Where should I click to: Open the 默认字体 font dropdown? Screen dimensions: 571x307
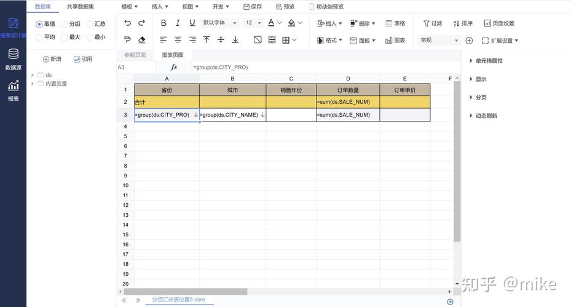221,23
